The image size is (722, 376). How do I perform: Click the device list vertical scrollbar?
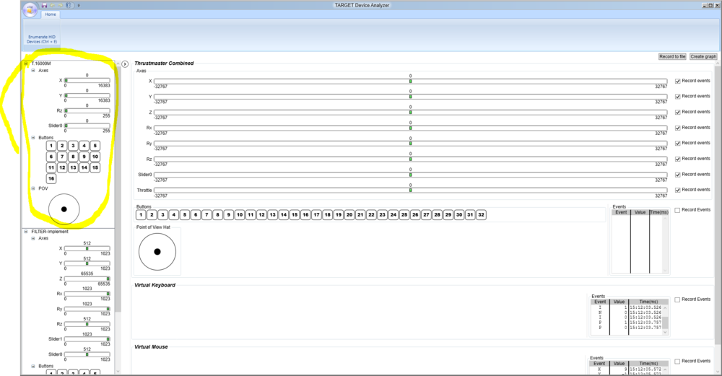click(118, 217)
